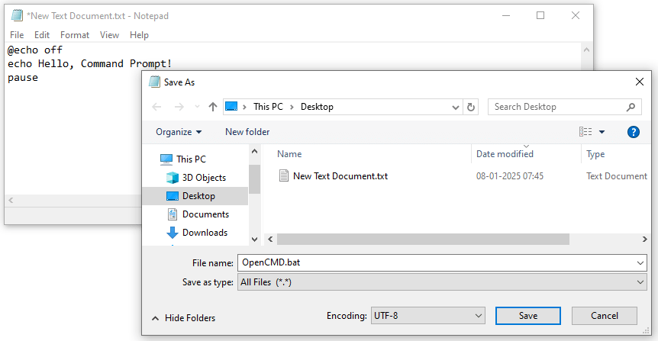
Task: Close the Save As dialog
Action: [x=640, y=82]
